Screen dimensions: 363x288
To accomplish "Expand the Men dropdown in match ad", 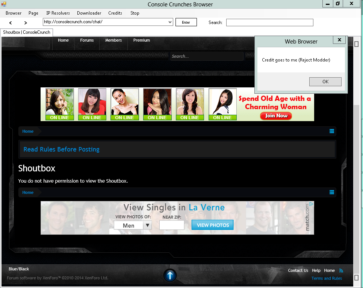I will click(x=147, y=225).
